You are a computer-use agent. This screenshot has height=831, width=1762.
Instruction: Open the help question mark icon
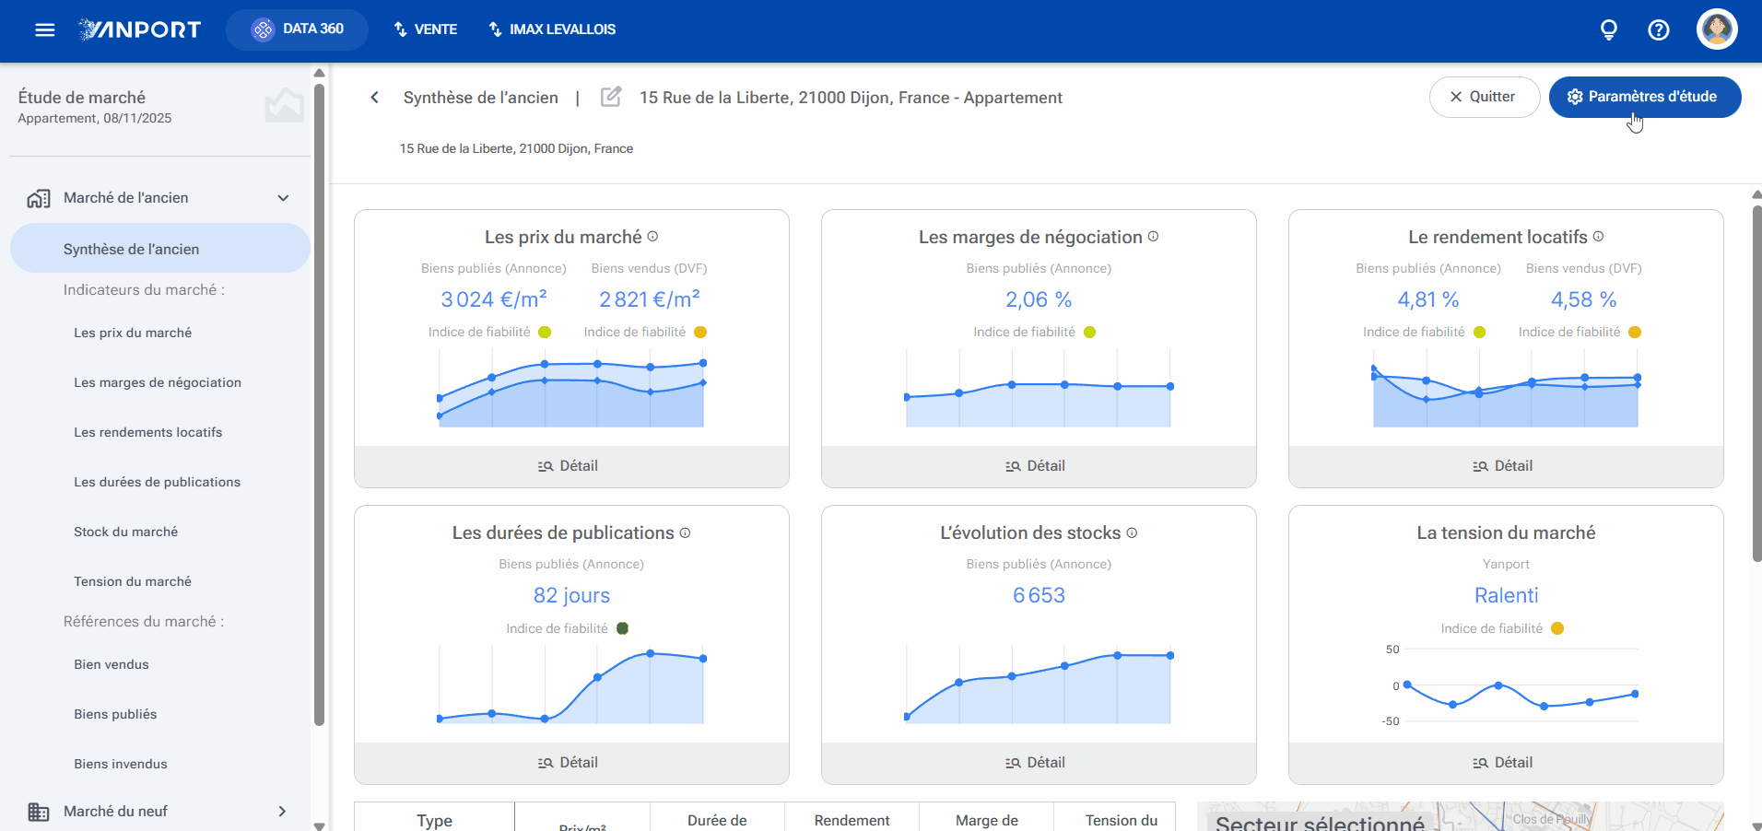coord(1659,30)
